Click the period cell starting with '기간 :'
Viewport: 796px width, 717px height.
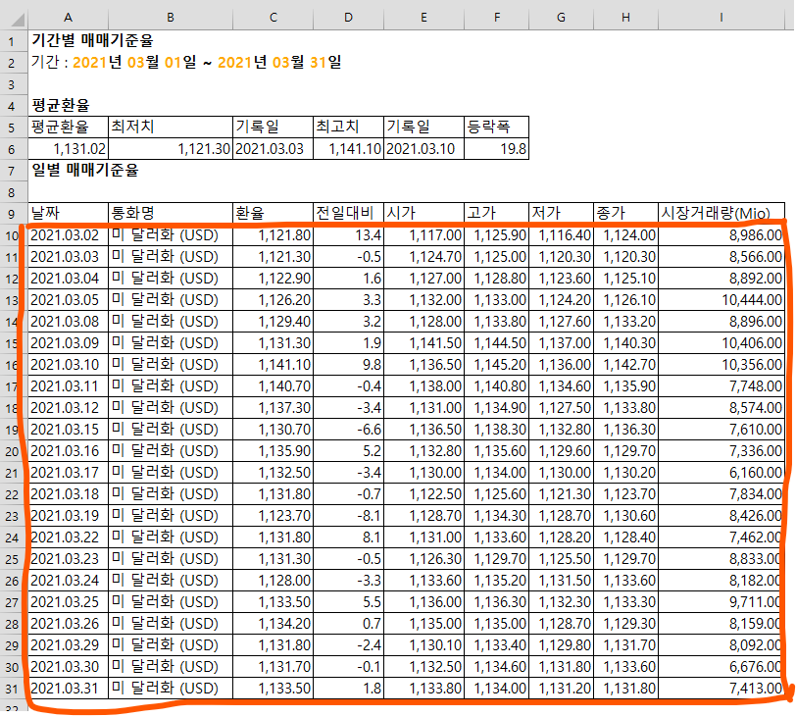tap(186, 62)
